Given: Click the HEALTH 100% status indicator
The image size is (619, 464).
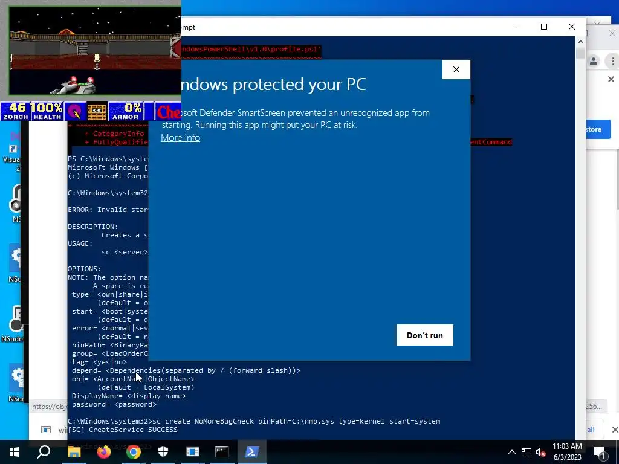Looking at the screenshot, I should [47, 111].
